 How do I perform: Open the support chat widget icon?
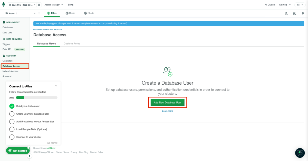click(x=300, y=153)
